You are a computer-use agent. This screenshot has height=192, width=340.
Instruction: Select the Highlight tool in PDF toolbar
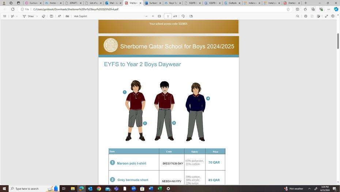pos(12,16)
